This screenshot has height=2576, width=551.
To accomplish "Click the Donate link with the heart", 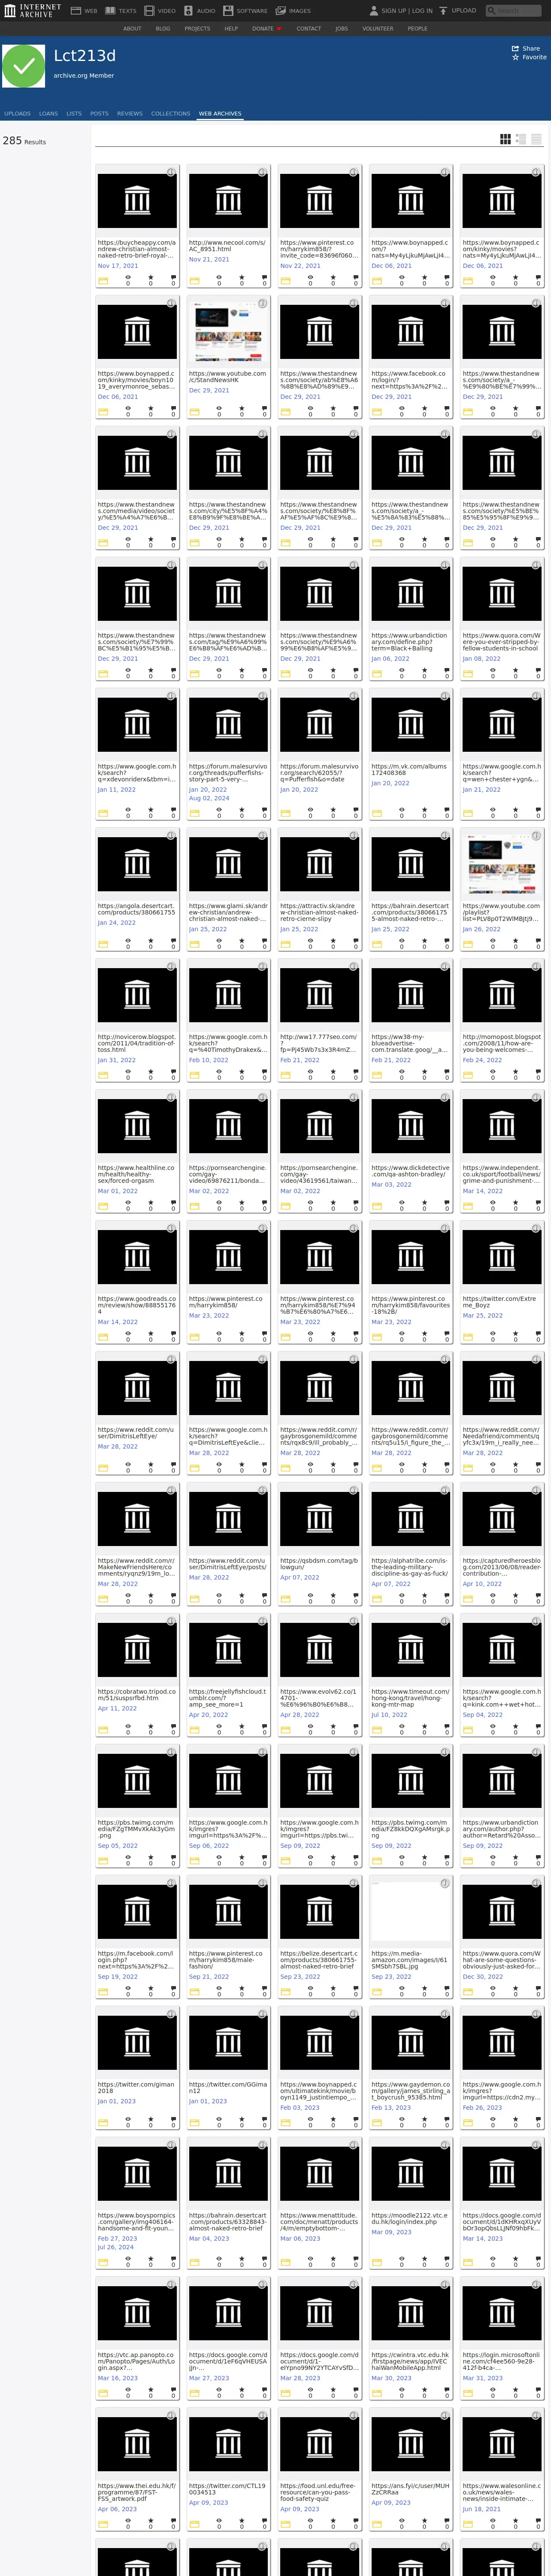I will pos(267,29).
